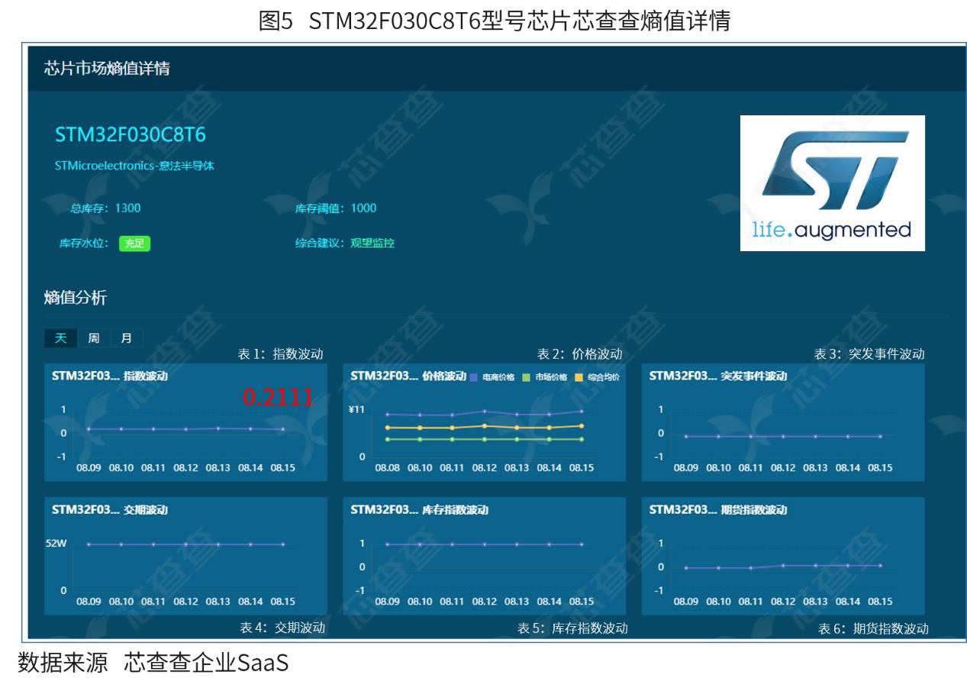Toggle the 电商价格 legend series
The width and height of the screenshot is (967, 691).
point(492,377)
